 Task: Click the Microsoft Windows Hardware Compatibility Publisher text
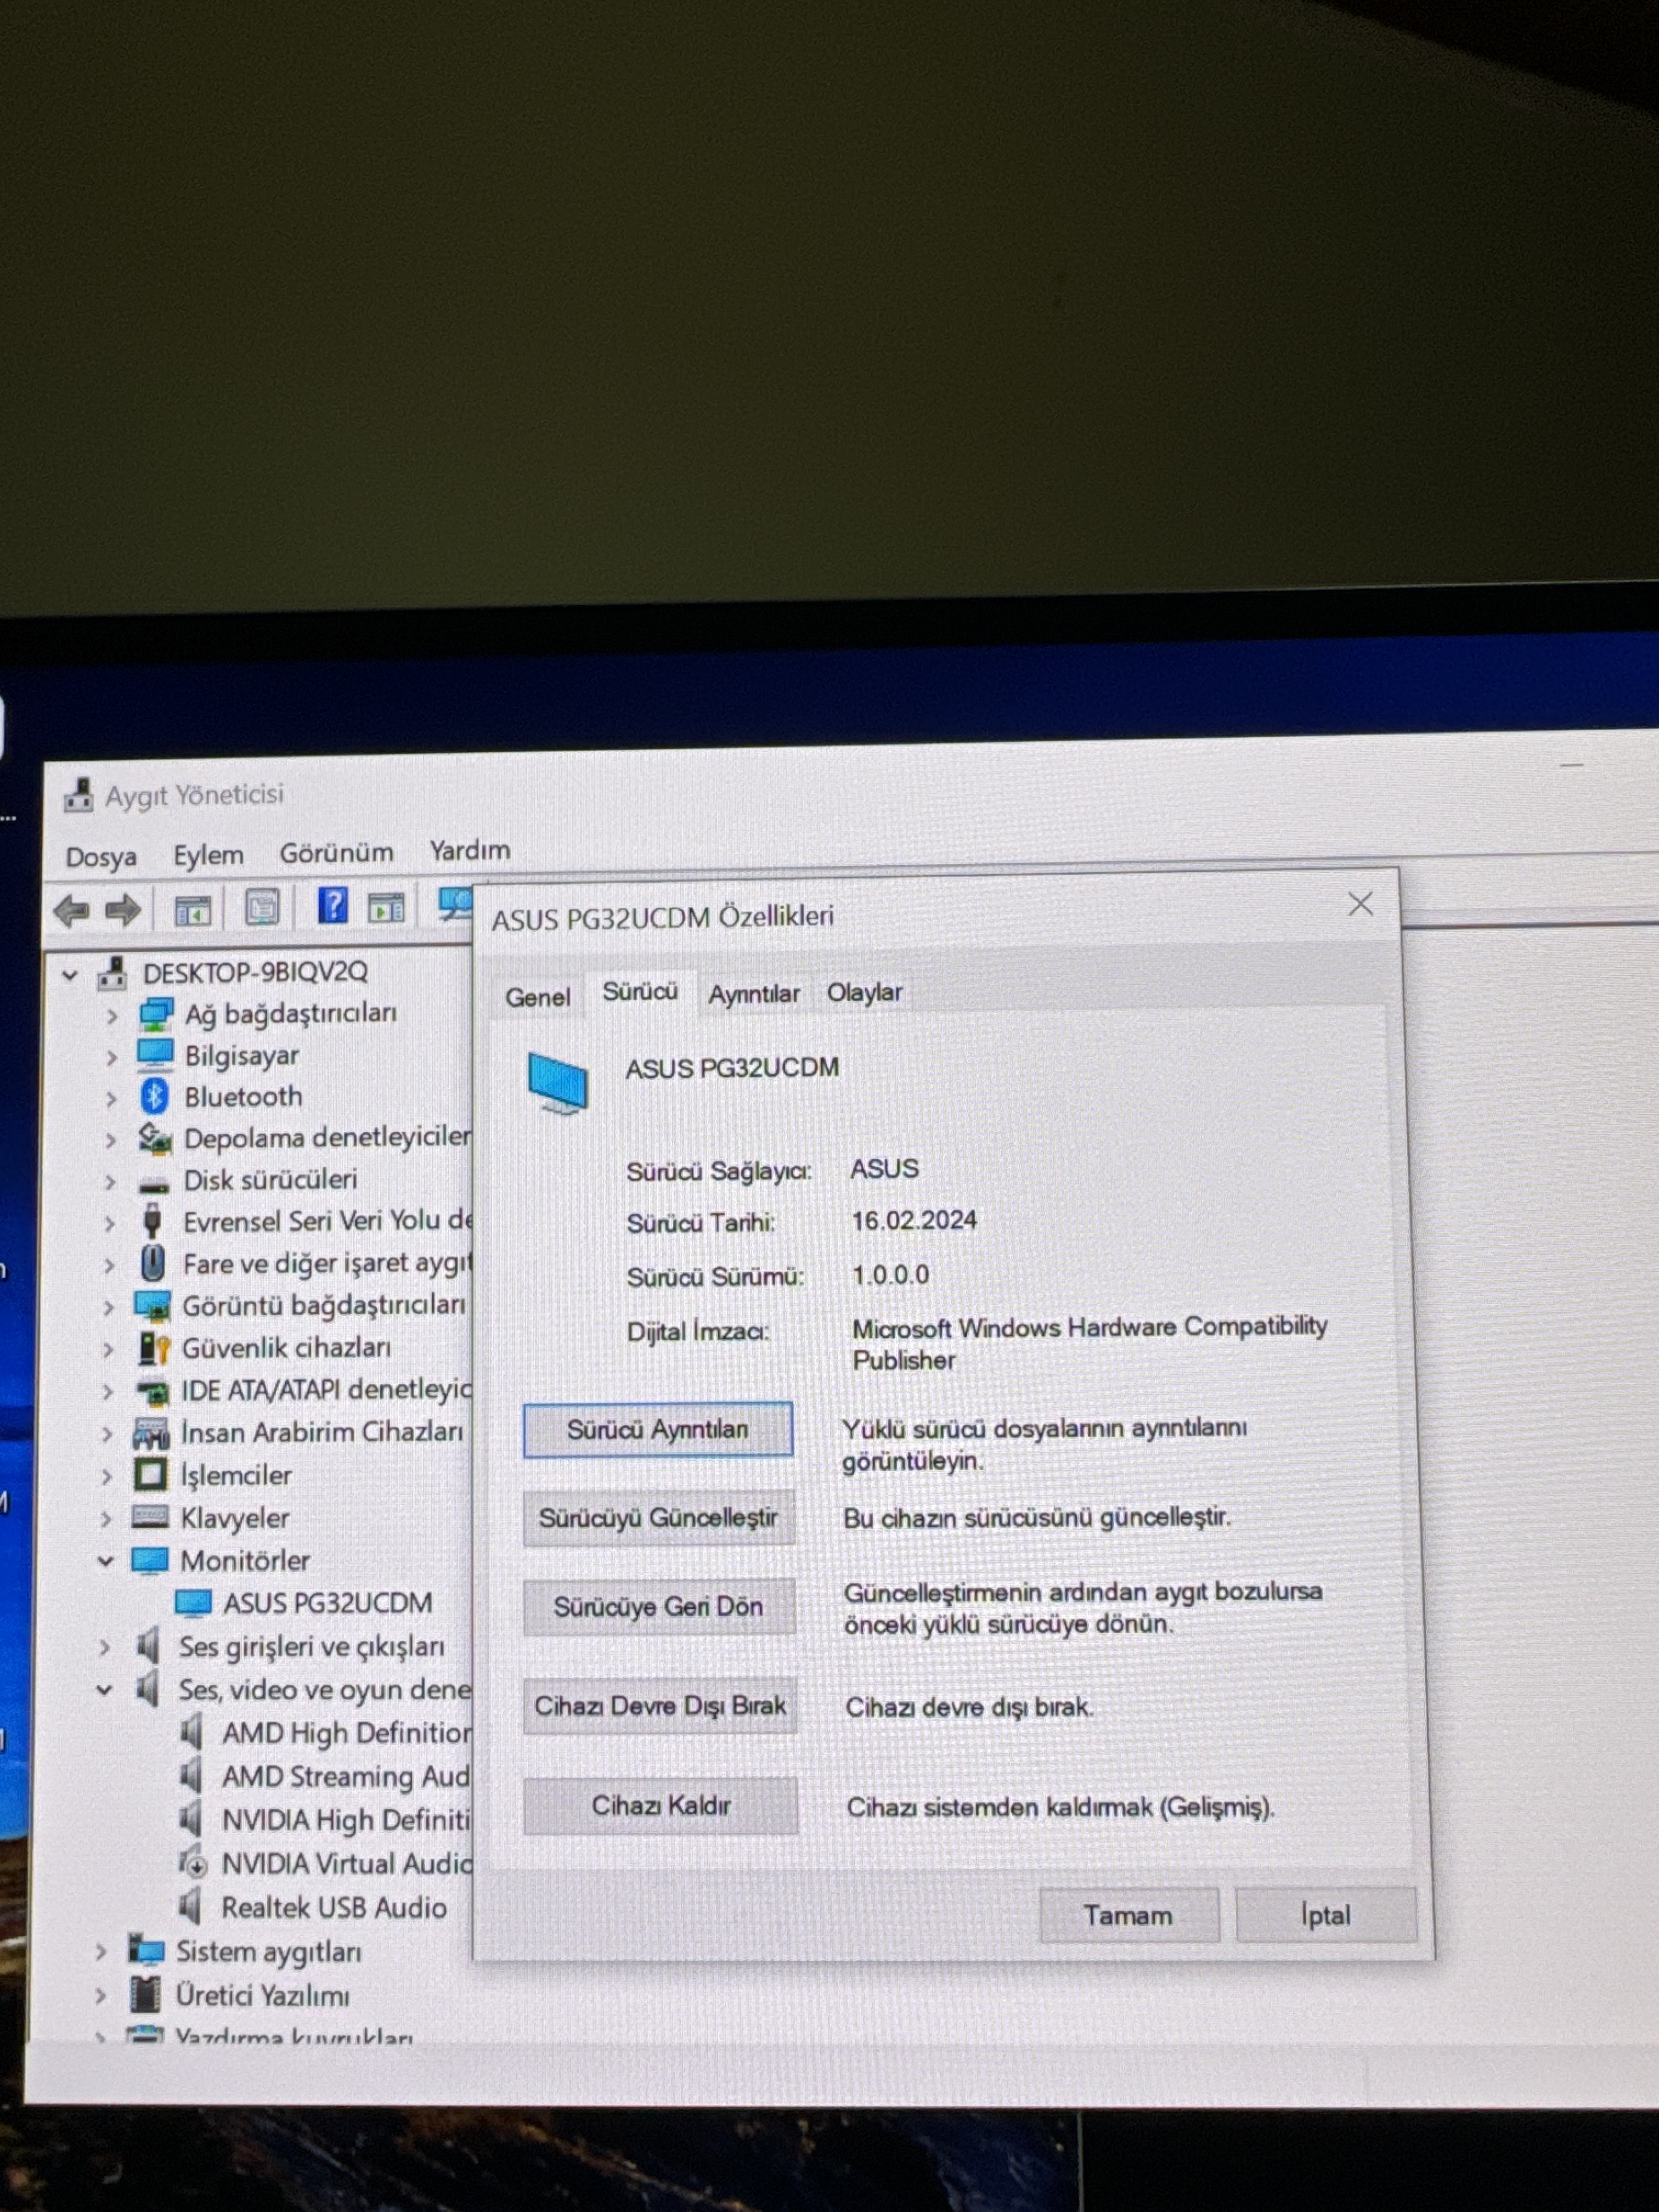point(1089,1344)
